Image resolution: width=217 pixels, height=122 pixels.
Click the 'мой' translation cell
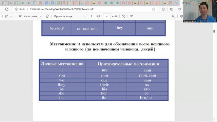click(147, 70)
